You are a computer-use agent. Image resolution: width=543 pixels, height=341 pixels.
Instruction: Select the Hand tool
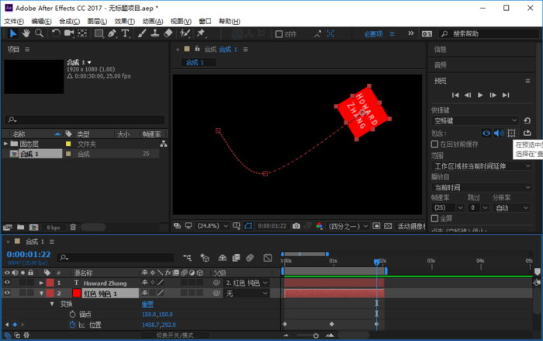click(x=26, y=33)
